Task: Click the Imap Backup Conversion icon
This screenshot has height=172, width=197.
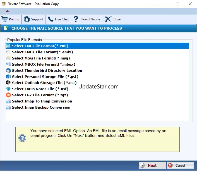Action: [8, 107]
